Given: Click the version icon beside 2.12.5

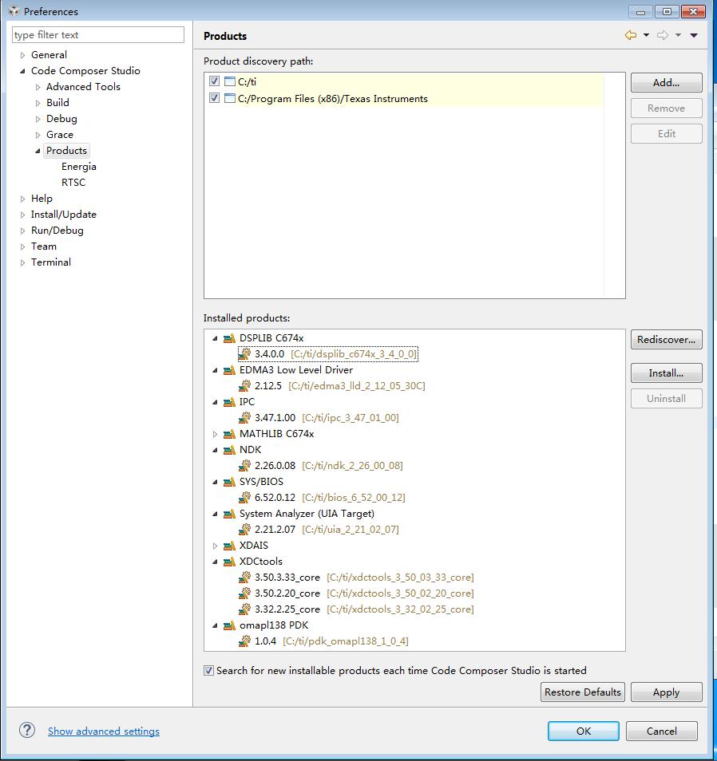Looking at the screenshot, I should click(x=245, y=386).
